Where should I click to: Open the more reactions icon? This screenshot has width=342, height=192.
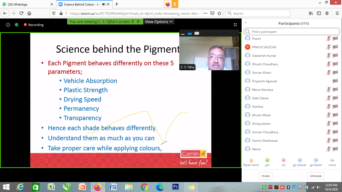[x=332, y=160]
